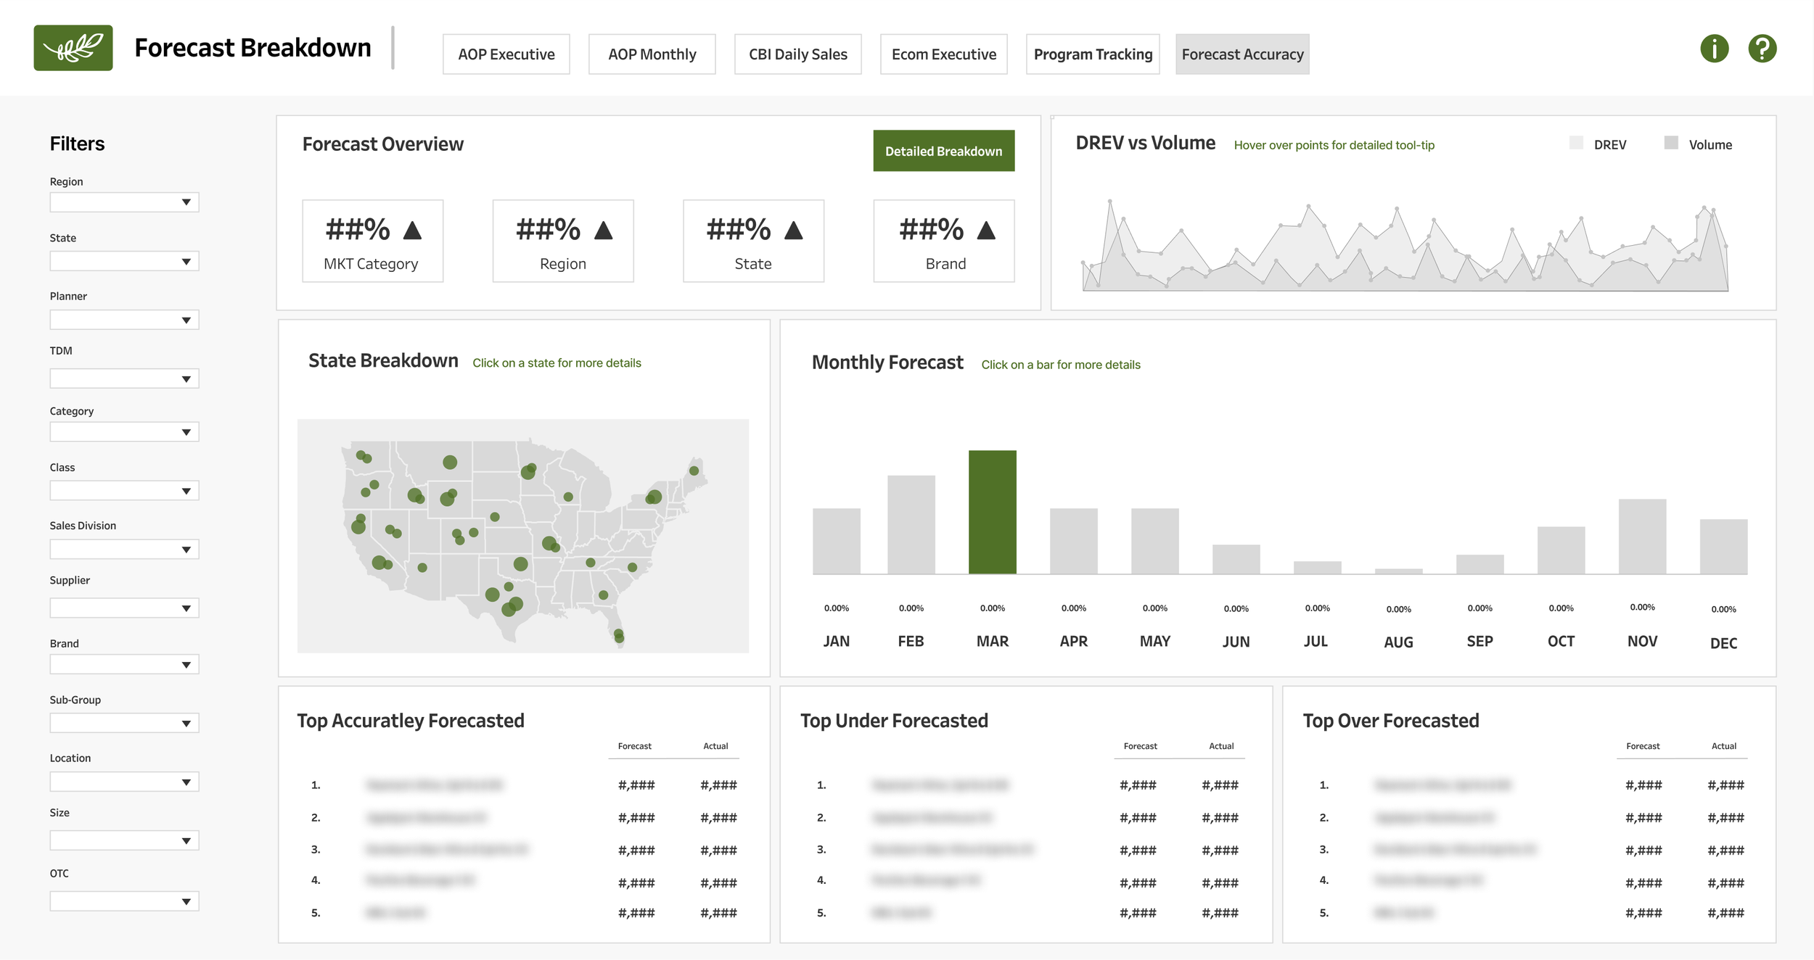Click the Region card up-arrow indicator

(x=603, y=231)
